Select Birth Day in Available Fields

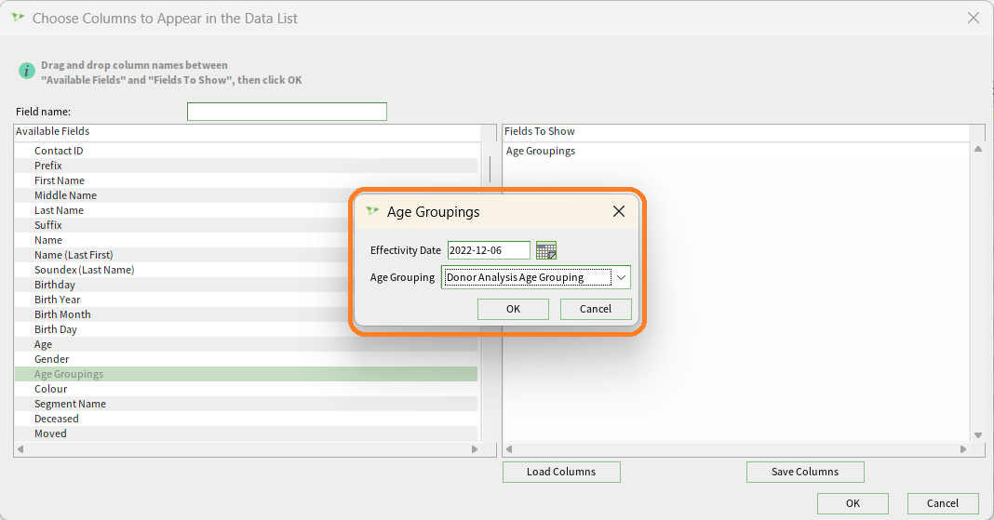tap(246, 329)
